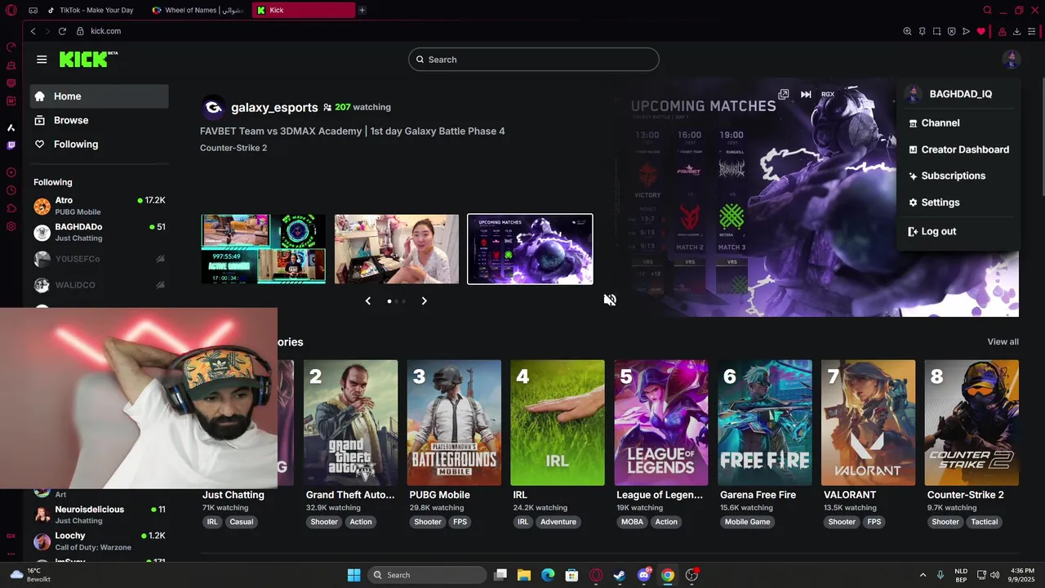Image resolution: width=1045 pixels, height=588 pixels.
Task: Show the previous featured stream
Action: [367, 301]
